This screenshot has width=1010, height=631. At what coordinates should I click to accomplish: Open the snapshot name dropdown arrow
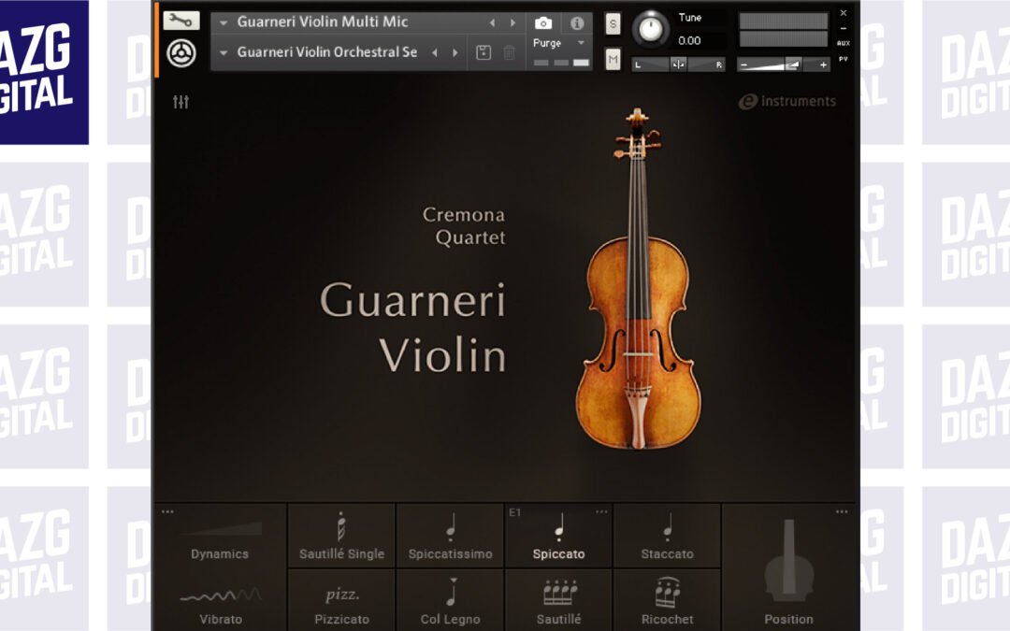click(x=223, y=52)
